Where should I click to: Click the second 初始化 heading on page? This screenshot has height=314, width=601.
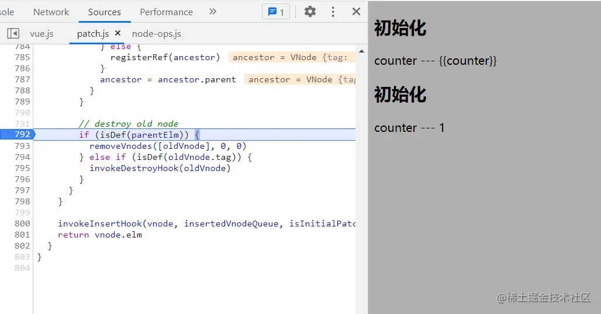pyautogui.click(x=400, y=95)
